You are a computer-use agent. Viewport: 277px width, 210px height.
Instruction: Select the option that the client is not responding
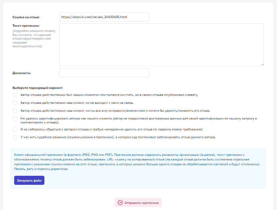coord(15,103)
